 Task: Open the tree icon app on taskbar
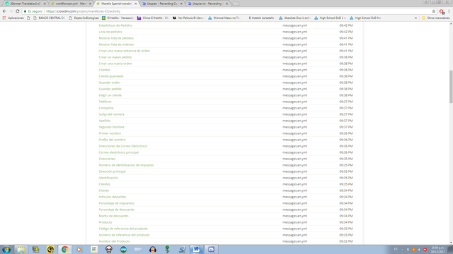167,249
